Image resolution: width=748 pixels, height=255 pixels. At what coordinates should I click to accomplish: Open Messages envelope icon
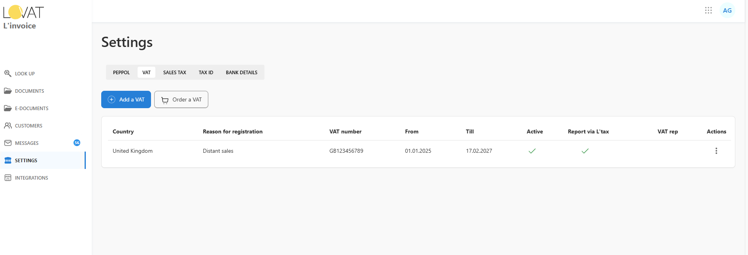pos(8,143)
